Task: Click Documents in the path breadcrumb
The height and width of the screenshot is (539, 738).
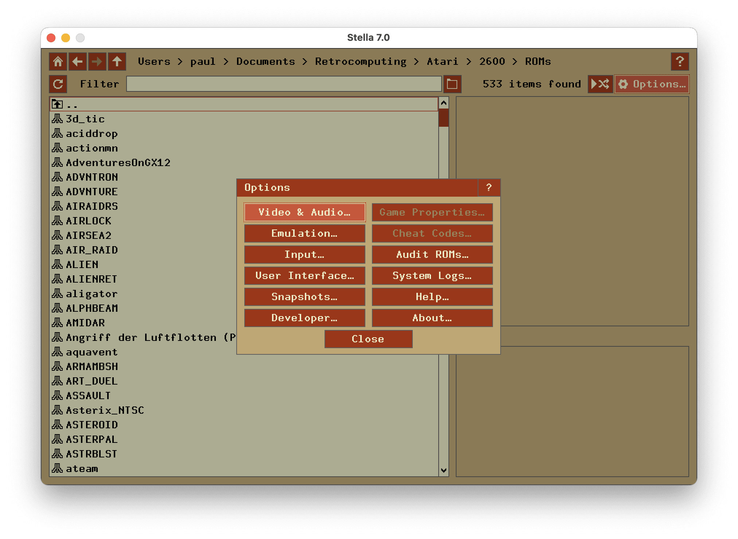Action: 265,62
